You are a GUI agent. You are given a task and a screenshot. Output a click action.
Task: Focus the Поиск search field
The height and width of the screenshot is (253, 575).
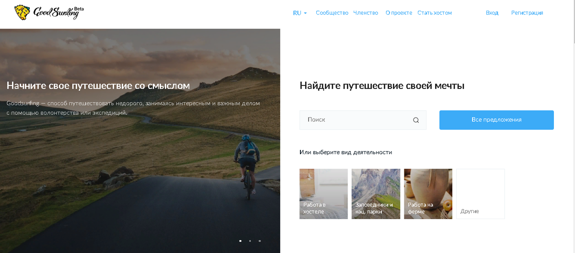(x=363, y=120)
